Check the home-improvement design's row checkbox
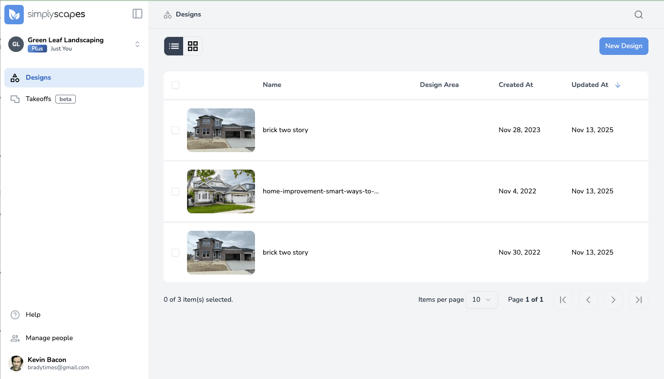Viewport: 664px width, 379px height. click(x=175, y=191)
